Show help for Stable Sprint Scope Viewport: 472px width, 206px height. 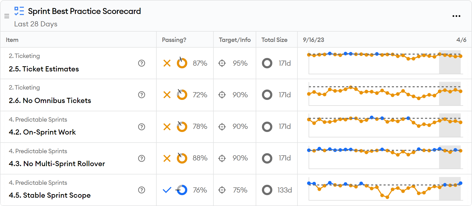142,190
